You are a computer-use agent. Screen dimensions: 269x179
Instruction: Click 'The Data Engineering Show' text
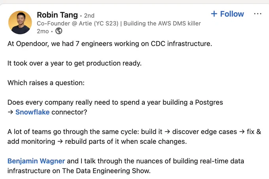click(106, 171)
